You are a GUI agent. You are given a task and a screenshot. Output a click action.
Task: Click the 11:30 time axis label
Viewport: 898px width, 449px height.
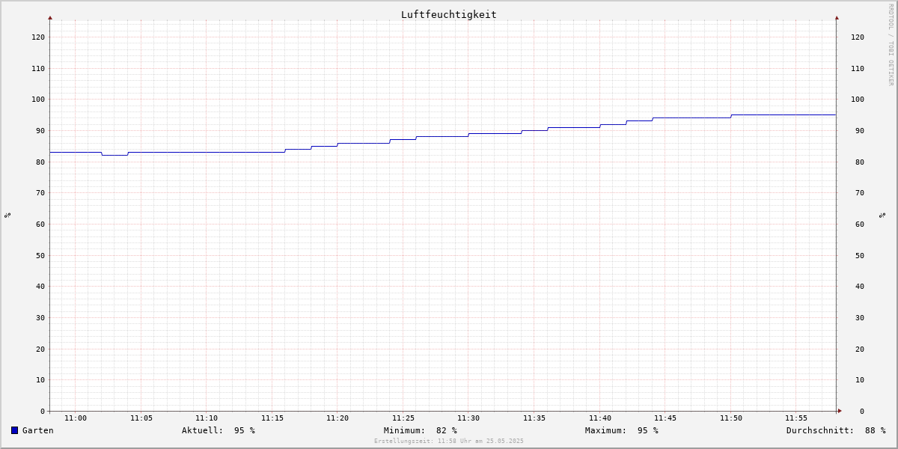468,418
